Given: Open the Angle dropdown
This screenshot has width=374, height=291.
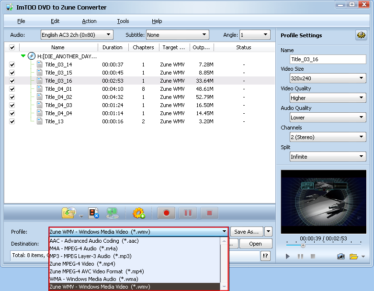Looking at the screenshot, I should pyautogui.click(x=255, y=35).
